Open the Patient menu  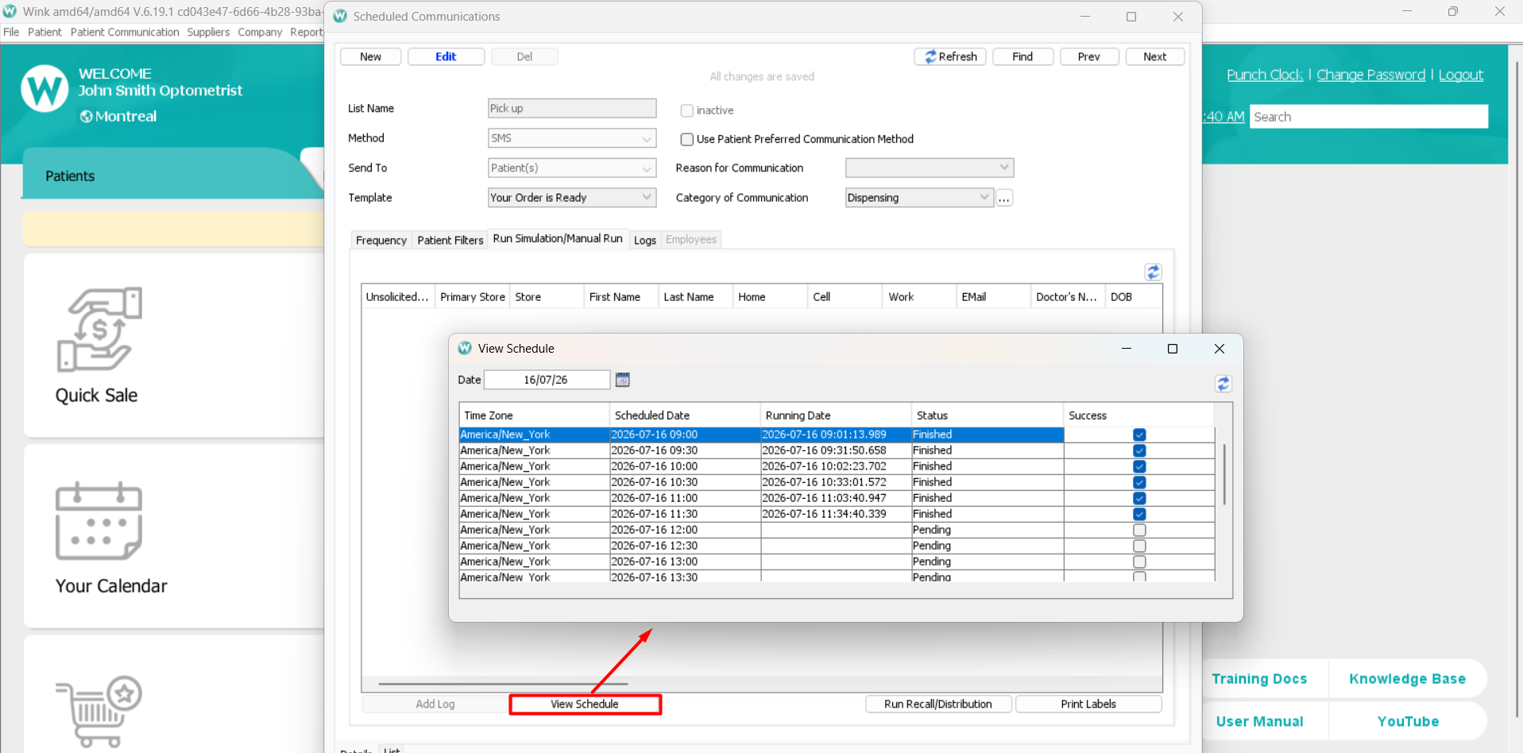pyautogui.click(x=44, y=32)
